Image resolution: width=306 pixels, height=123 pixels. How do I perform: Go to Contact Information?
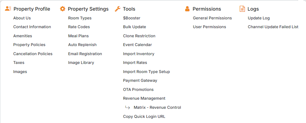pyautogui.click(x=32, y=27)
